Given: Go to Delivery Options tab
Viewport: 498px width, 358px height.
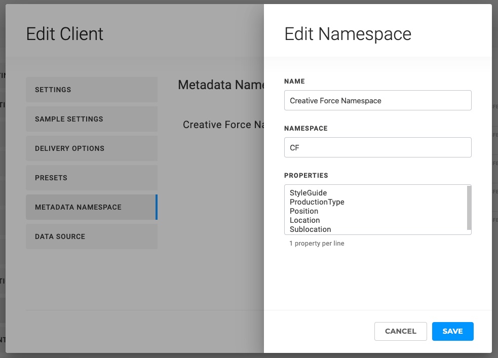Looking at the screenshot, I should [x=91, y=148].
